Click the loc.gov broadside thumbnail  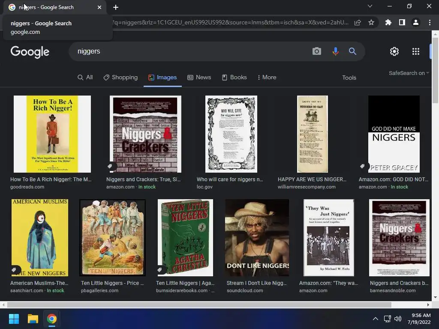click(231, 134)
